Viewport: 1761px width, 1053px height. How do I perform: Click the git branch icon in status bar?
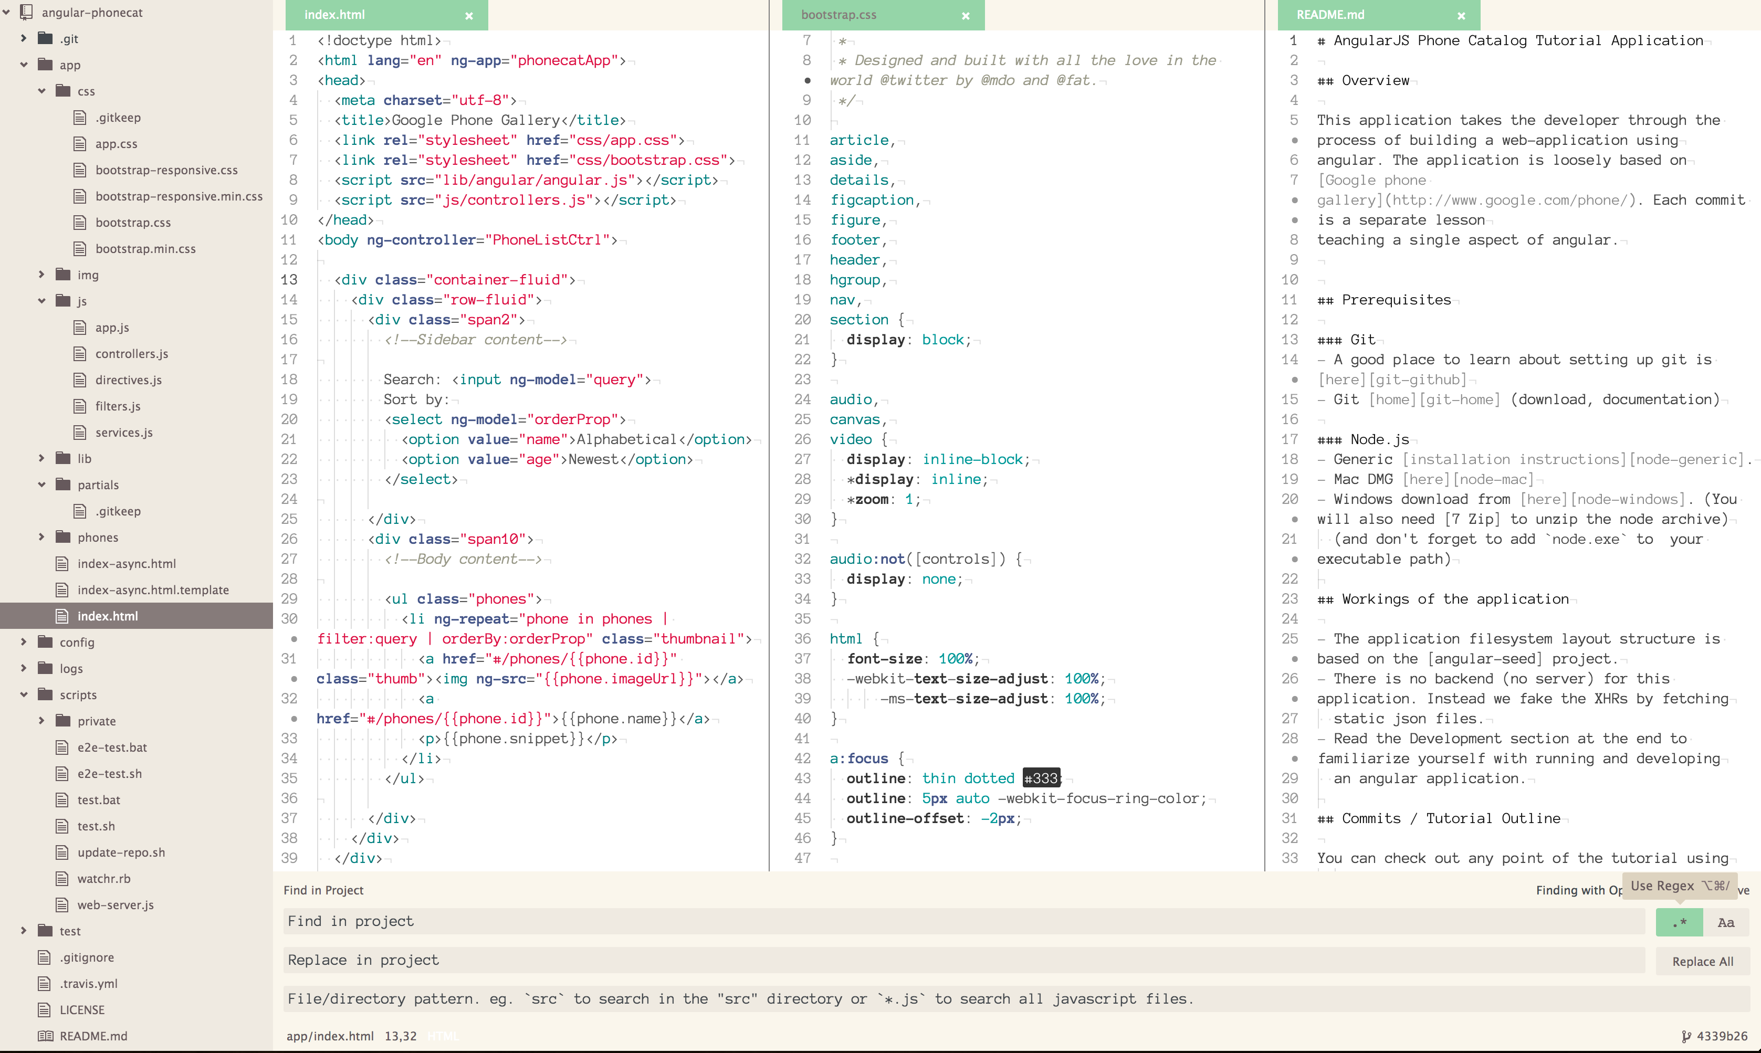click(x=1686, y=1036)
